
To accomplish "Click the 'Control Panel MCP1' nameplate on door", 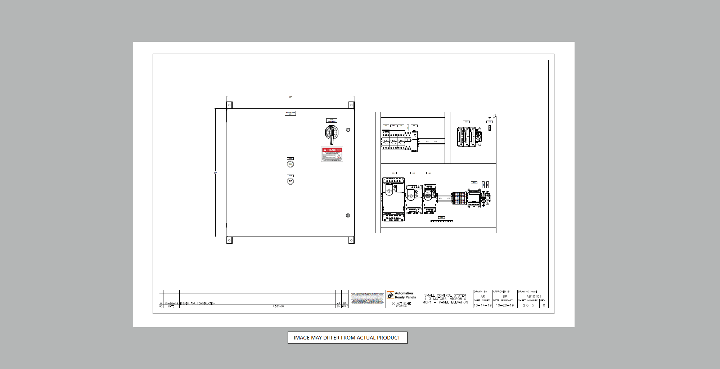I will tap(290, 113).
